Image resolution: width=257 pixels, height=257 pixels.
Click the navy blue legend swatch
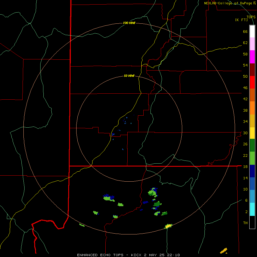pos(252,171)
